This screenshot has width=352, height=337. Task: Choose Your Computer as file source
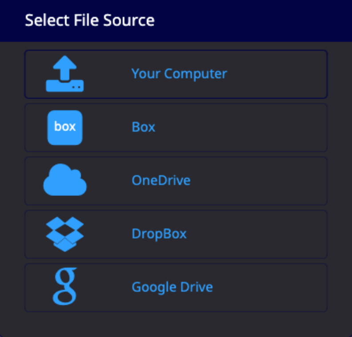176,74
